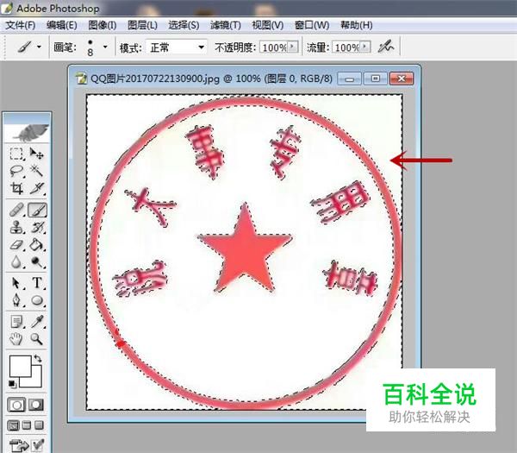Switch to Quick Mask mode
Image resolution: width=517 pixels, height=453 pixels.
36,405
